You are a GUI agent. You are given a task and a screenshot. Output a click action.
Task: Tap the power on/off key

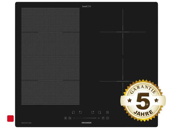pos(108,118)
